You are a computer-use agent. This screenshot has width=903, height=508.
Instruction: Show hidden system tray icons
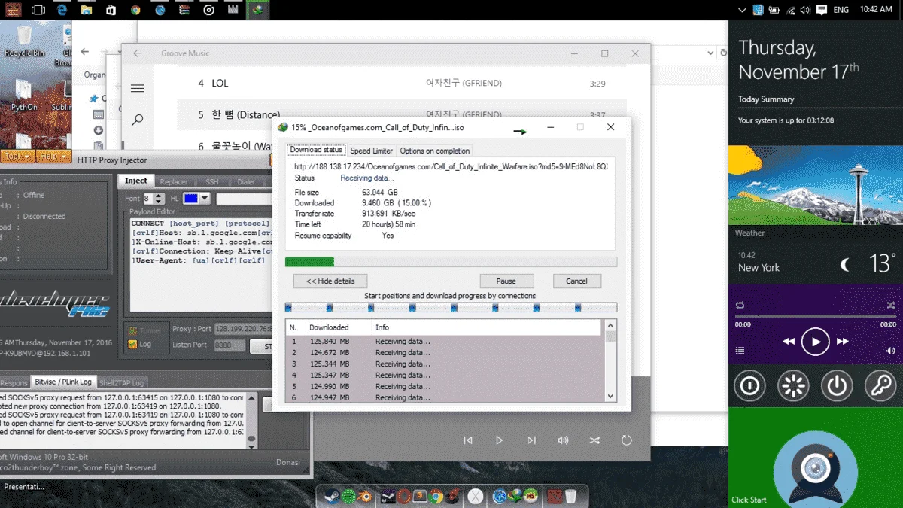click(743, 10)
